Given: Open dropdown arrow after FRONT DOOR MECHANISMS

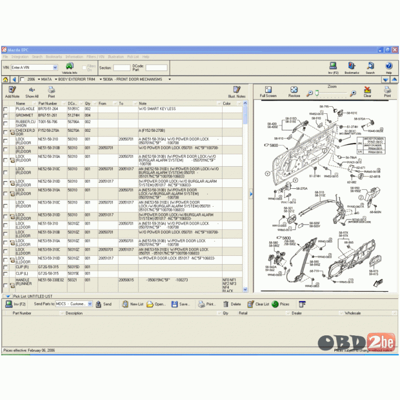Looking at the screenshot, I should tap(170, 79).
